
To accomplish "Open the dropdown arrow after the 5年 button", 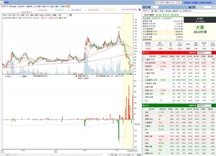I will [135, 155].
